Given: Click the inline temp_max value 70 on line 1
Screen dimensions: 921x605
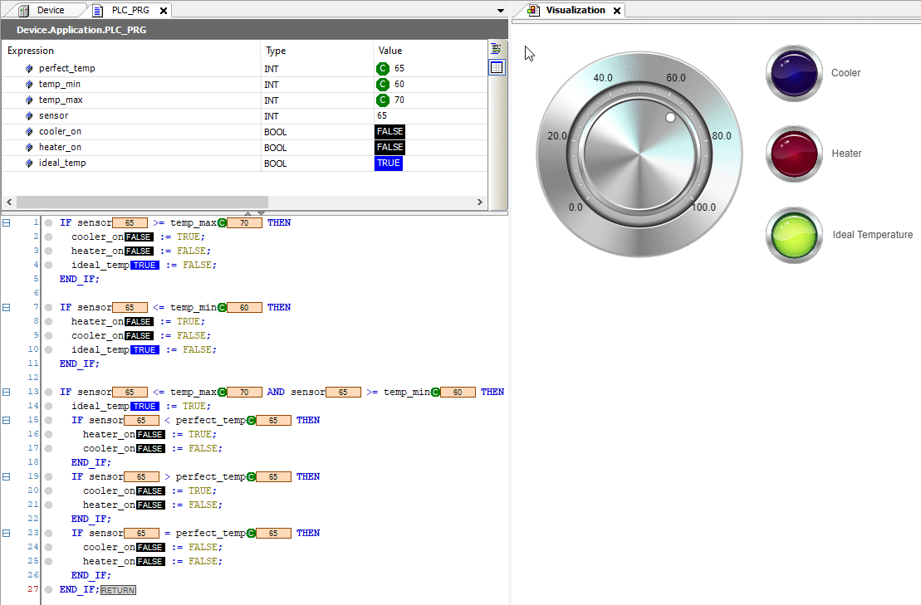Looking at the screenshot, I should (x=244, y=223).
